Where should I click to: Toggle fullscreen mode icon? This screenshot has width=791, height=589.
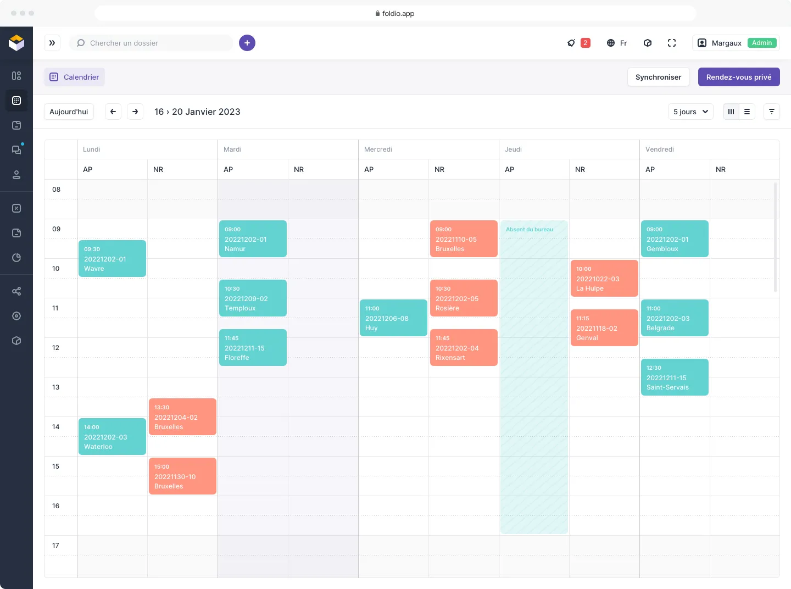(672, 43)
